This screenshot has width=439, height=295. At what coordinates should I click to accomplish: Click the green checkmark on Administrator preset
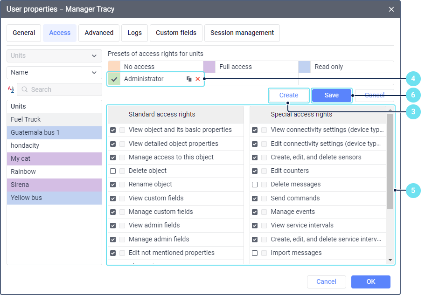pyautogui.click(x=114, y=79)
